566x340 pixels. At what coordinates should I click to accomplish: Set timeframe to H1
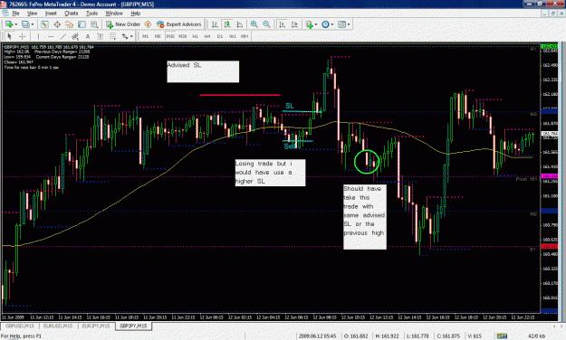196,36
